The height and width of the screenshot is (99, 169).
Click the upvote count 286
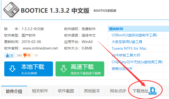click(x=19, y=55)
